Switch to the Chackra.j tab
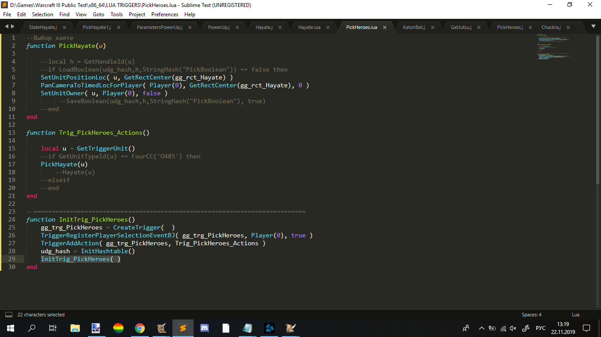601x337 pixels. tap(551, 27)
